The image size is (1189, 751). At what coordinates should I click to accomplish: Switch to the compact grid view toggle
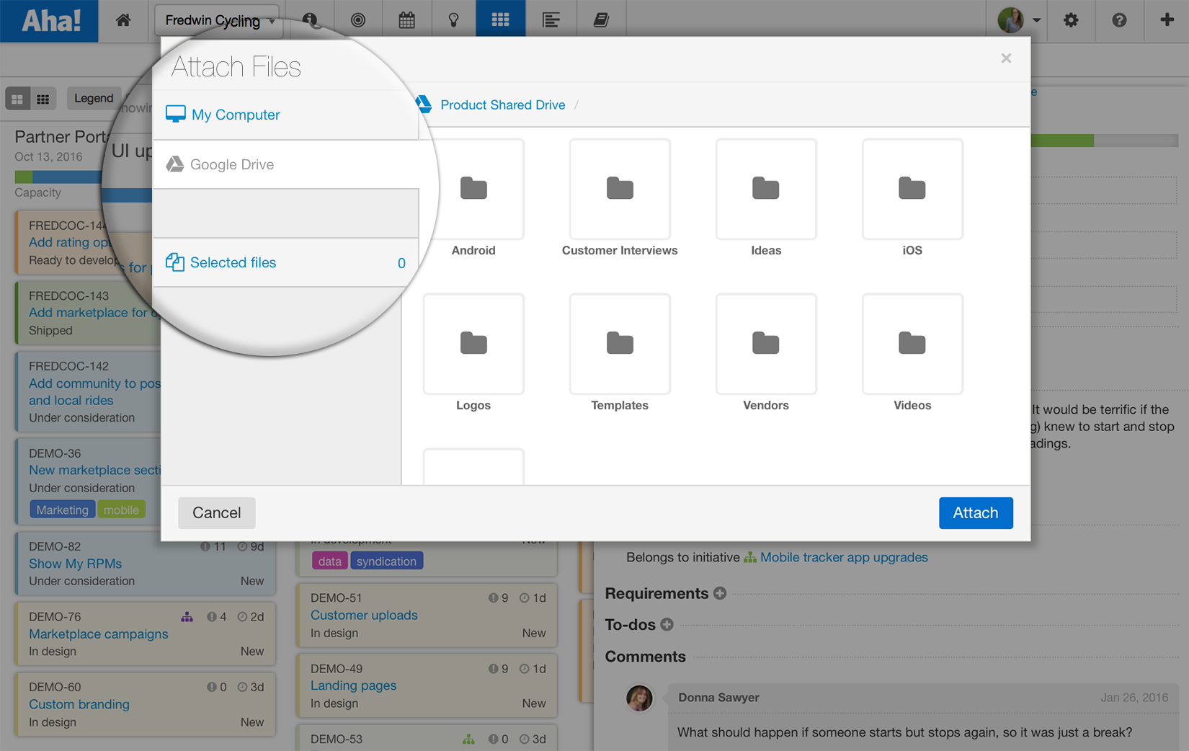[x=43, y=99]
